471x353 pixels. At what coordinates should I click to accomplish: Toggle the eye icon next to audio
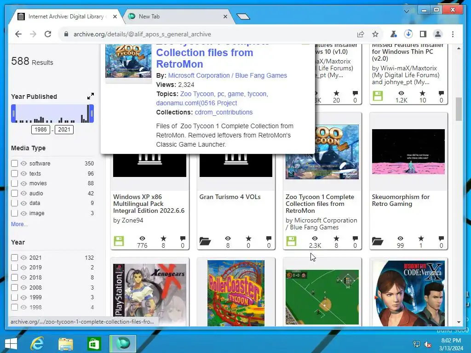coord(24,194)
